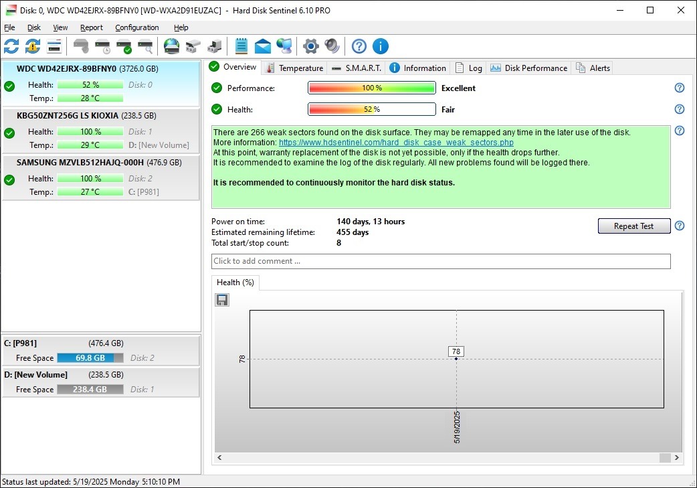Open the Disk menu
This screenshot has height=488, width=697.
[34, 27]
